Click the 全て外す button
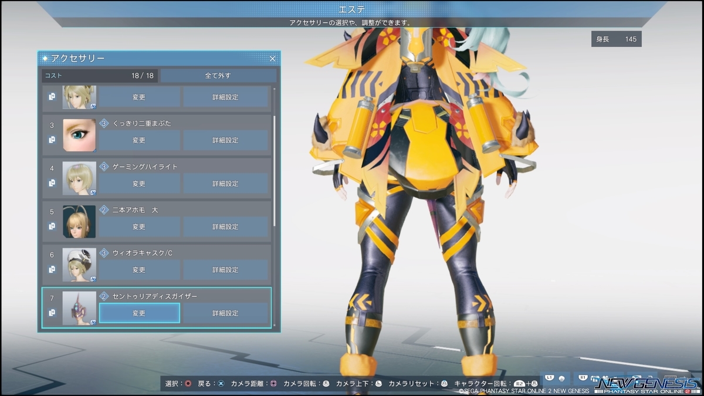704x396 pixels. point(218,76)
